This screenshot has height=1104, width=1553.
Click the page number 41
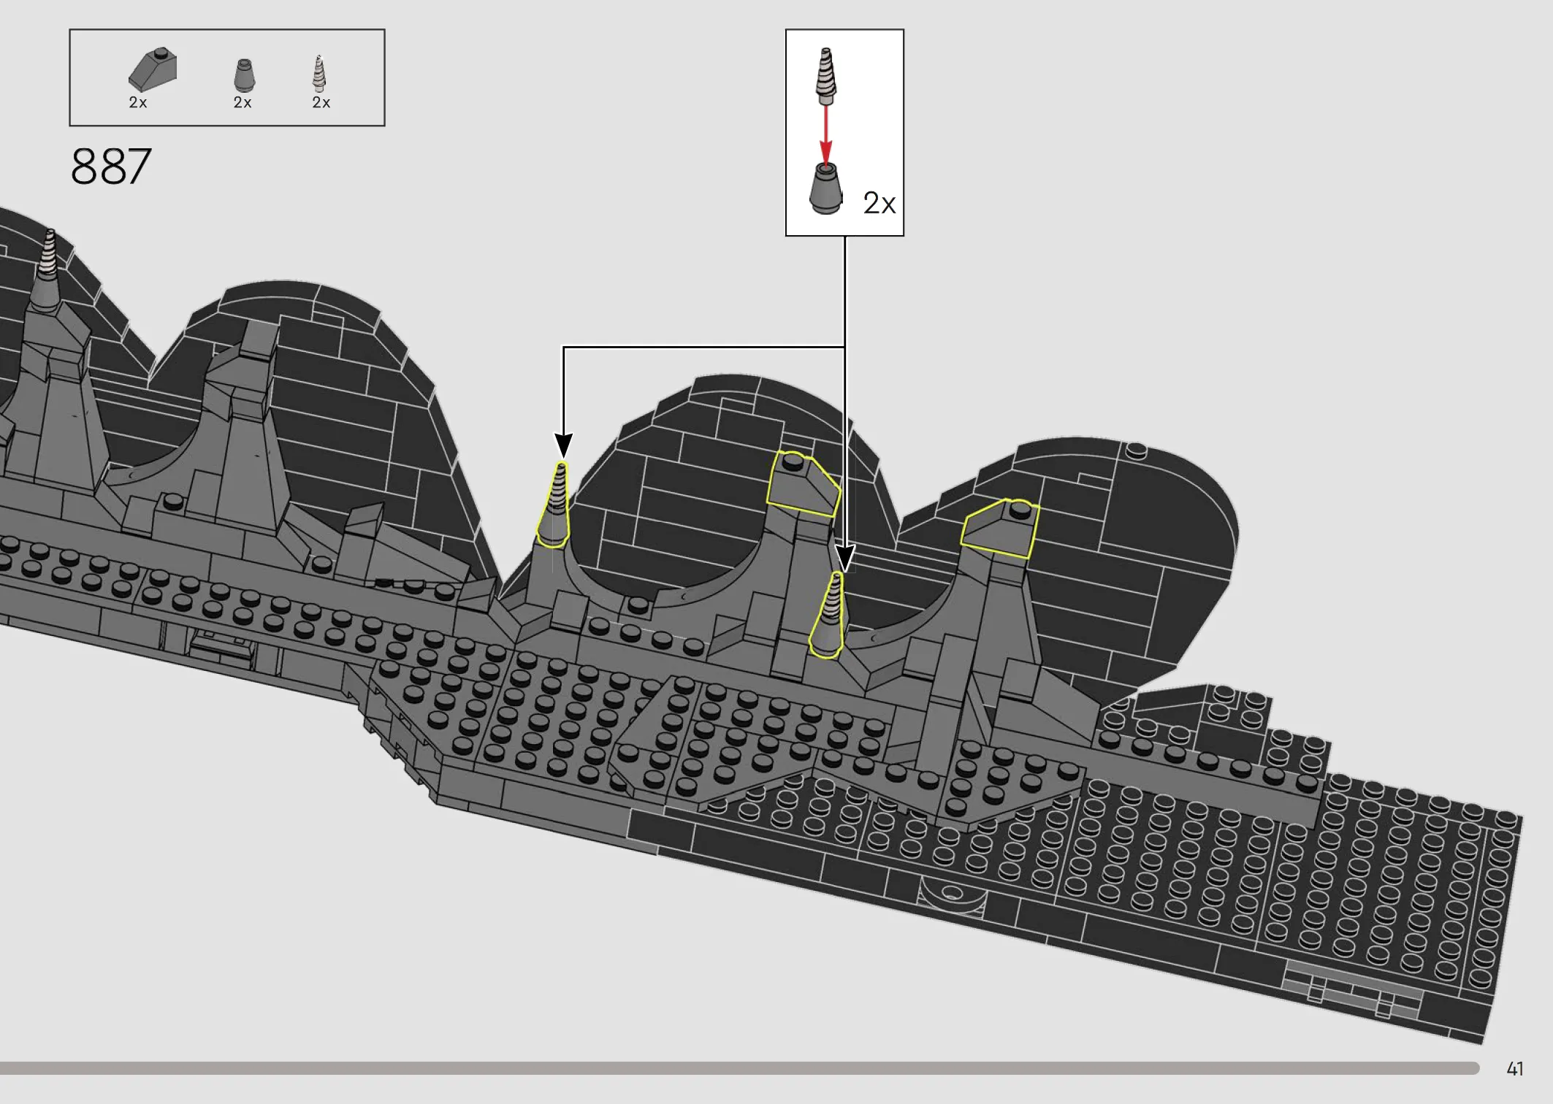point(1515,1069)
